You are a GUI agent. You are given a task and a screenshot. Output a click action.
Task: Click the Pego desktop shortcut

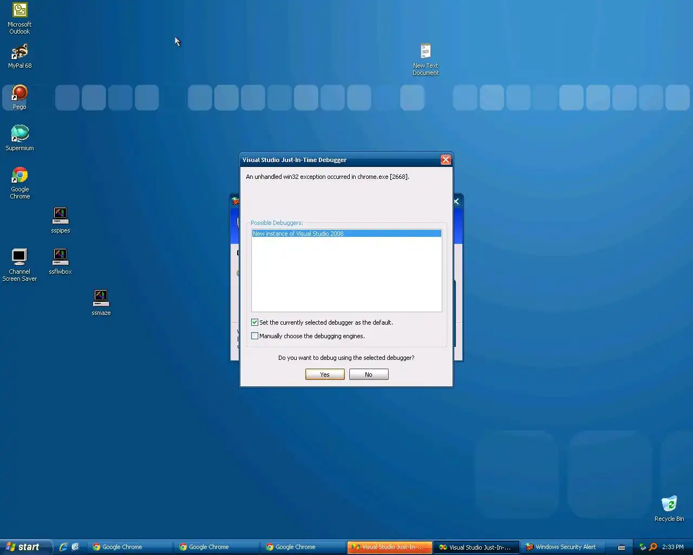coord(19,98)
